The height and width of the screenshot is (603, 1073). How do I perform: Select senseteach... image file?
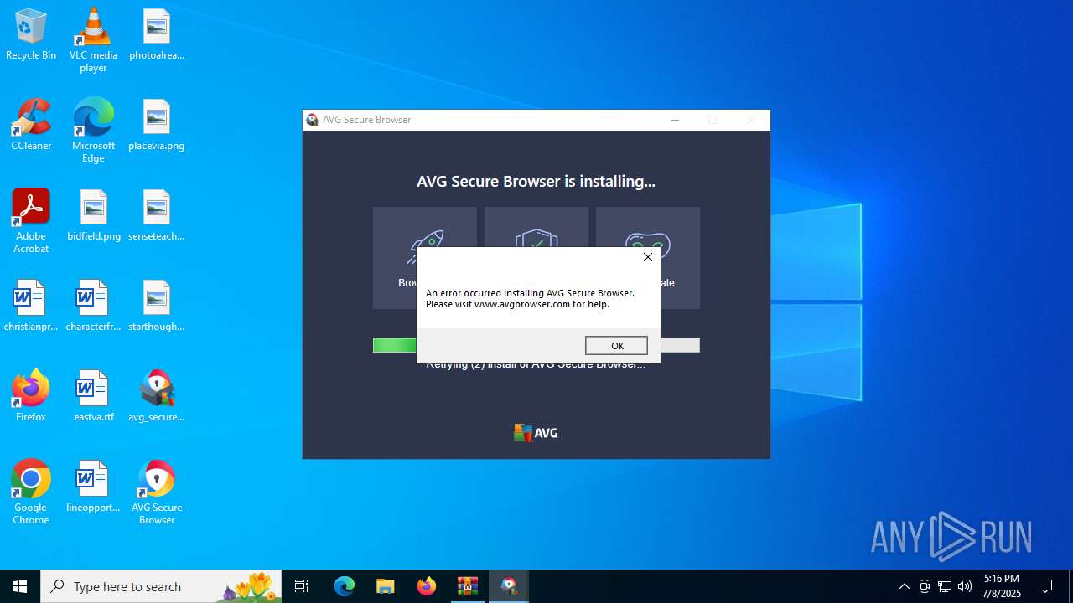pyautogui.click(x=157, y=216)
